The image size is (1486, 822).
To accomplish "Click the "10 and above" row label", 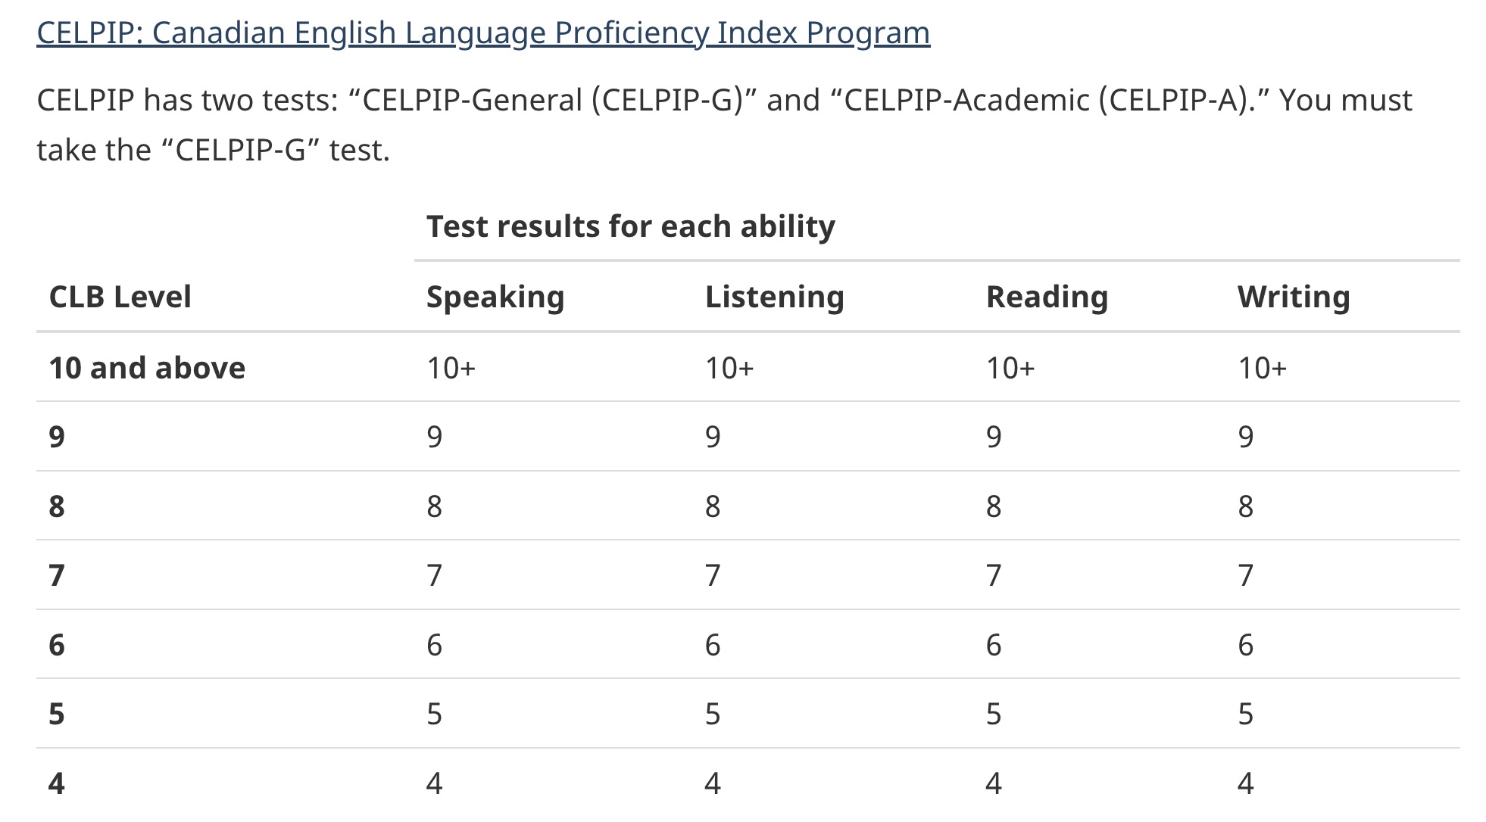I will pos(147,368).
